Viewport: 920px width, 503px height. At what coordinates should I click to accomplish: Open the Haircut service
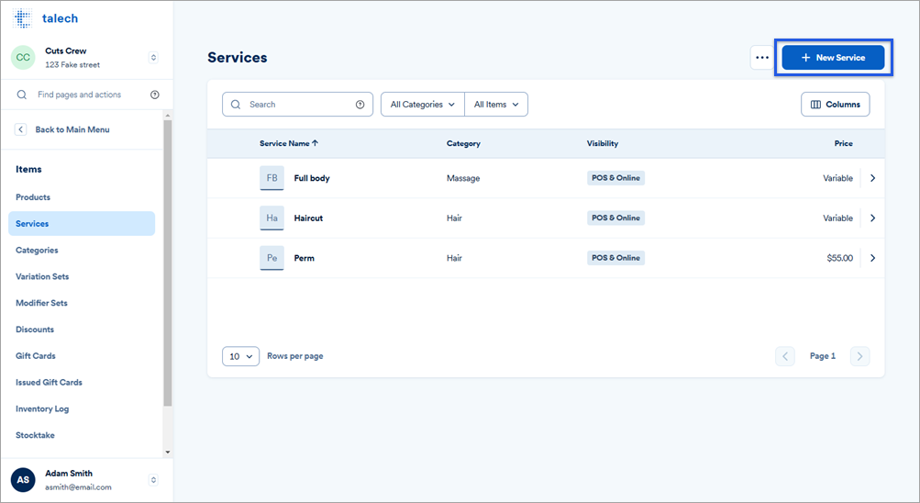(308, 218)
